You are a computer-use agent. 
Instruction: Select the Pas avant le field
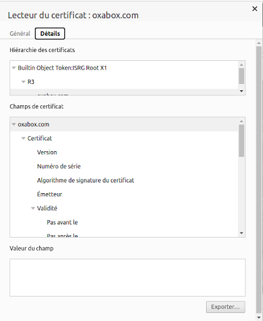[62, 223]
